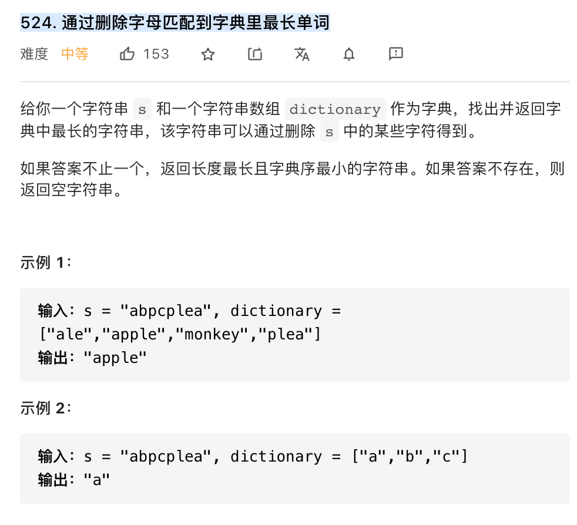The image size is (577, 525).
Task: Click inside example 2 code block
Action: 295,469
